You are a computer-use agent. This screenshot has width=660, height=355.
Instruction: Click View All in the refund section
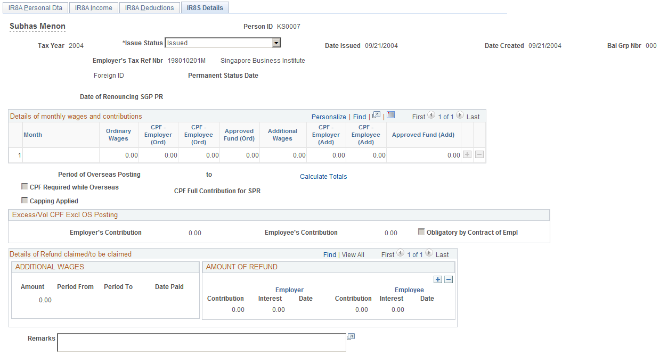click(x=353, y=254)
